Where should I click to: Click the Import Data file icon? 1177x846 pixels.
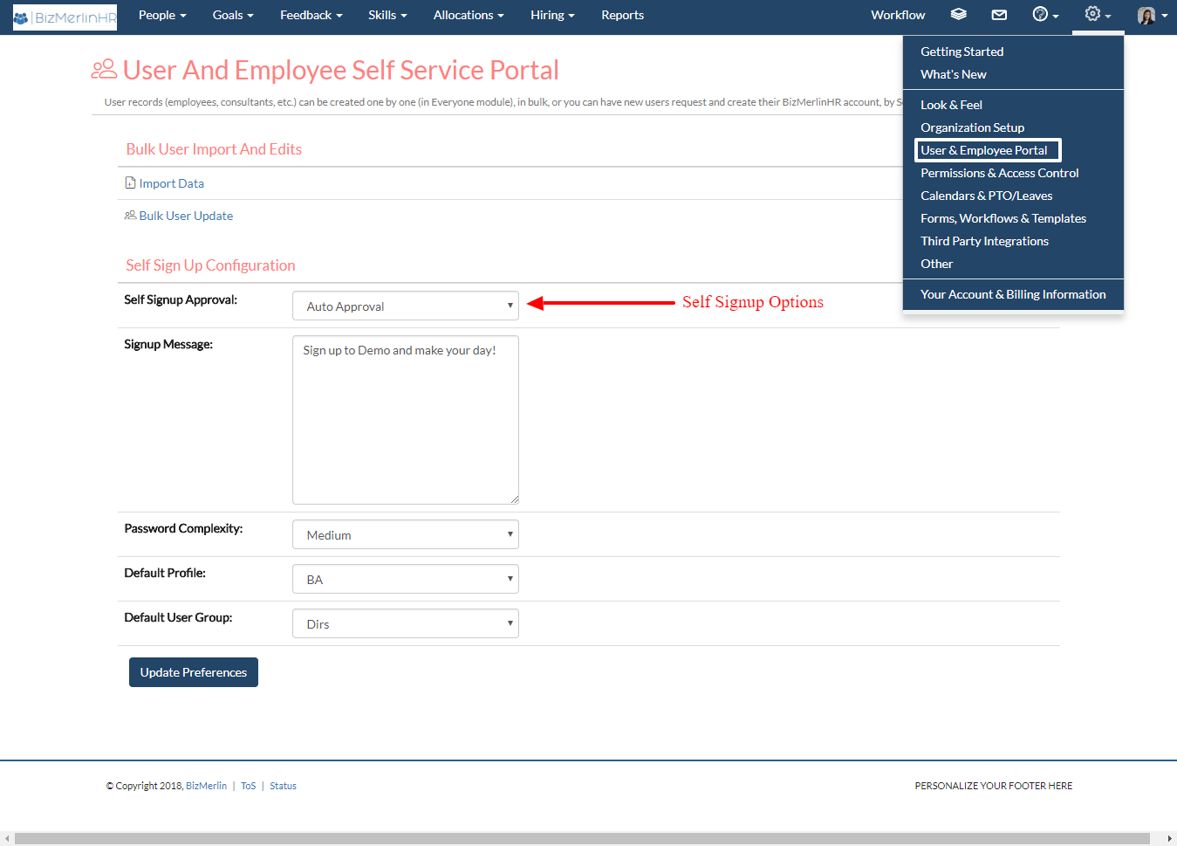tap(129, 183)
